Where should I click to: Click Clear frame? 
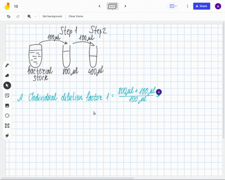pyautogui.click(x=76, y=16)
